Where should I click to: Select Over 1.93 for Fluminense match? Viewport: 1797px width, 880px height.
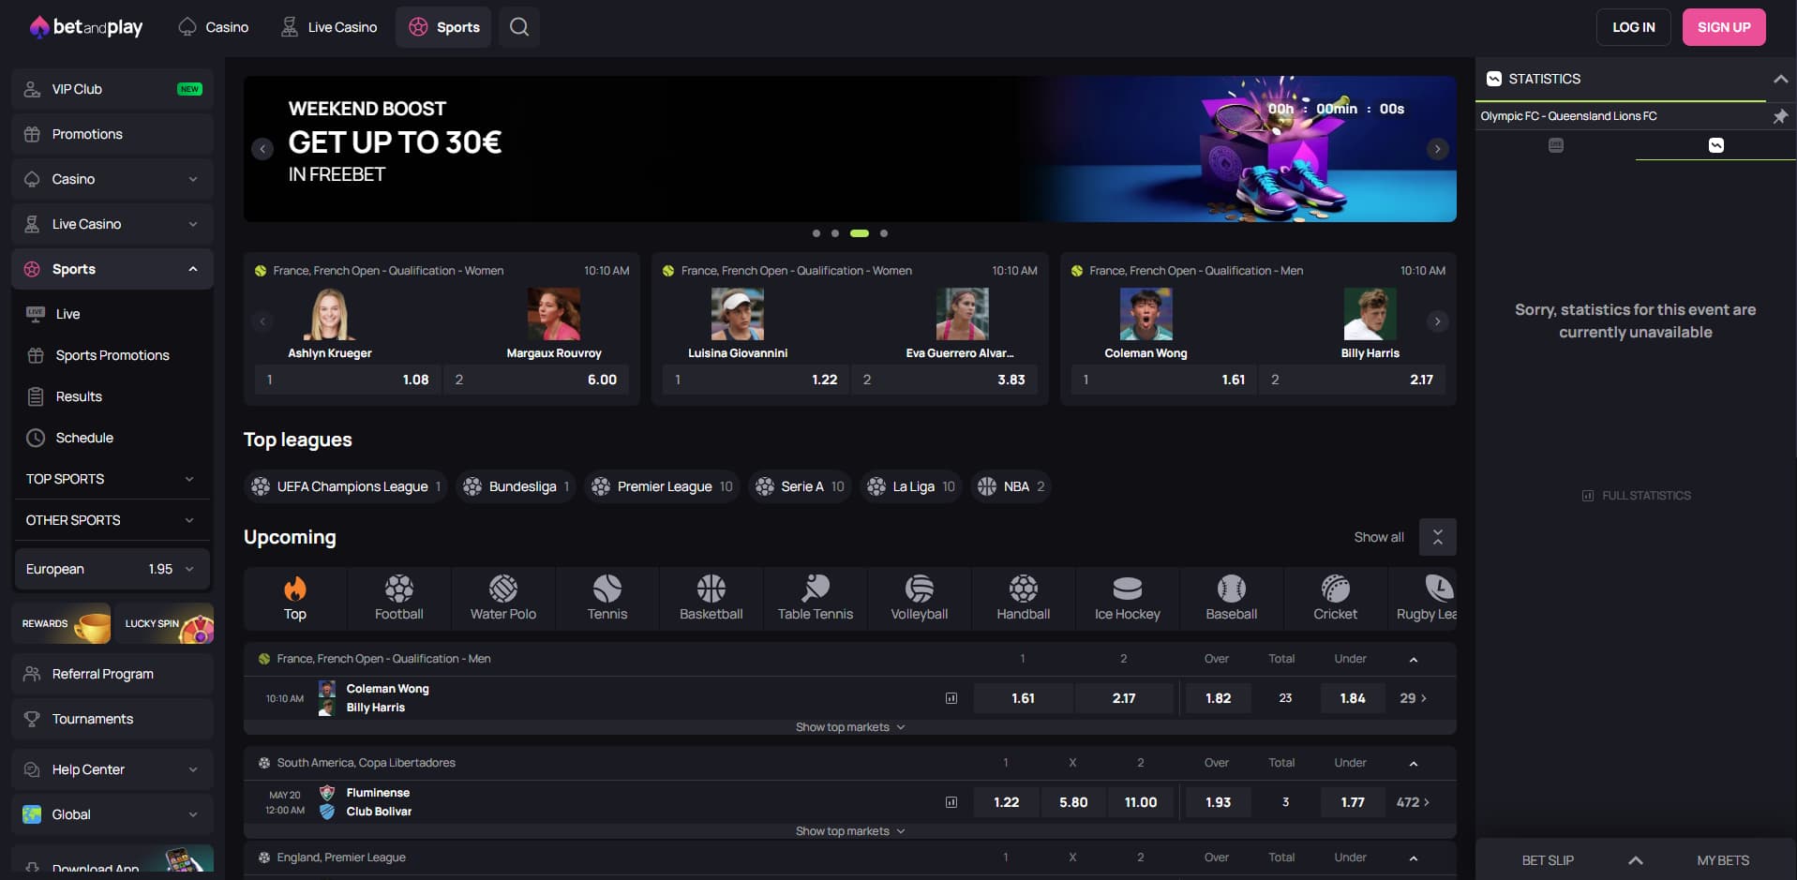coord(1218,802)
